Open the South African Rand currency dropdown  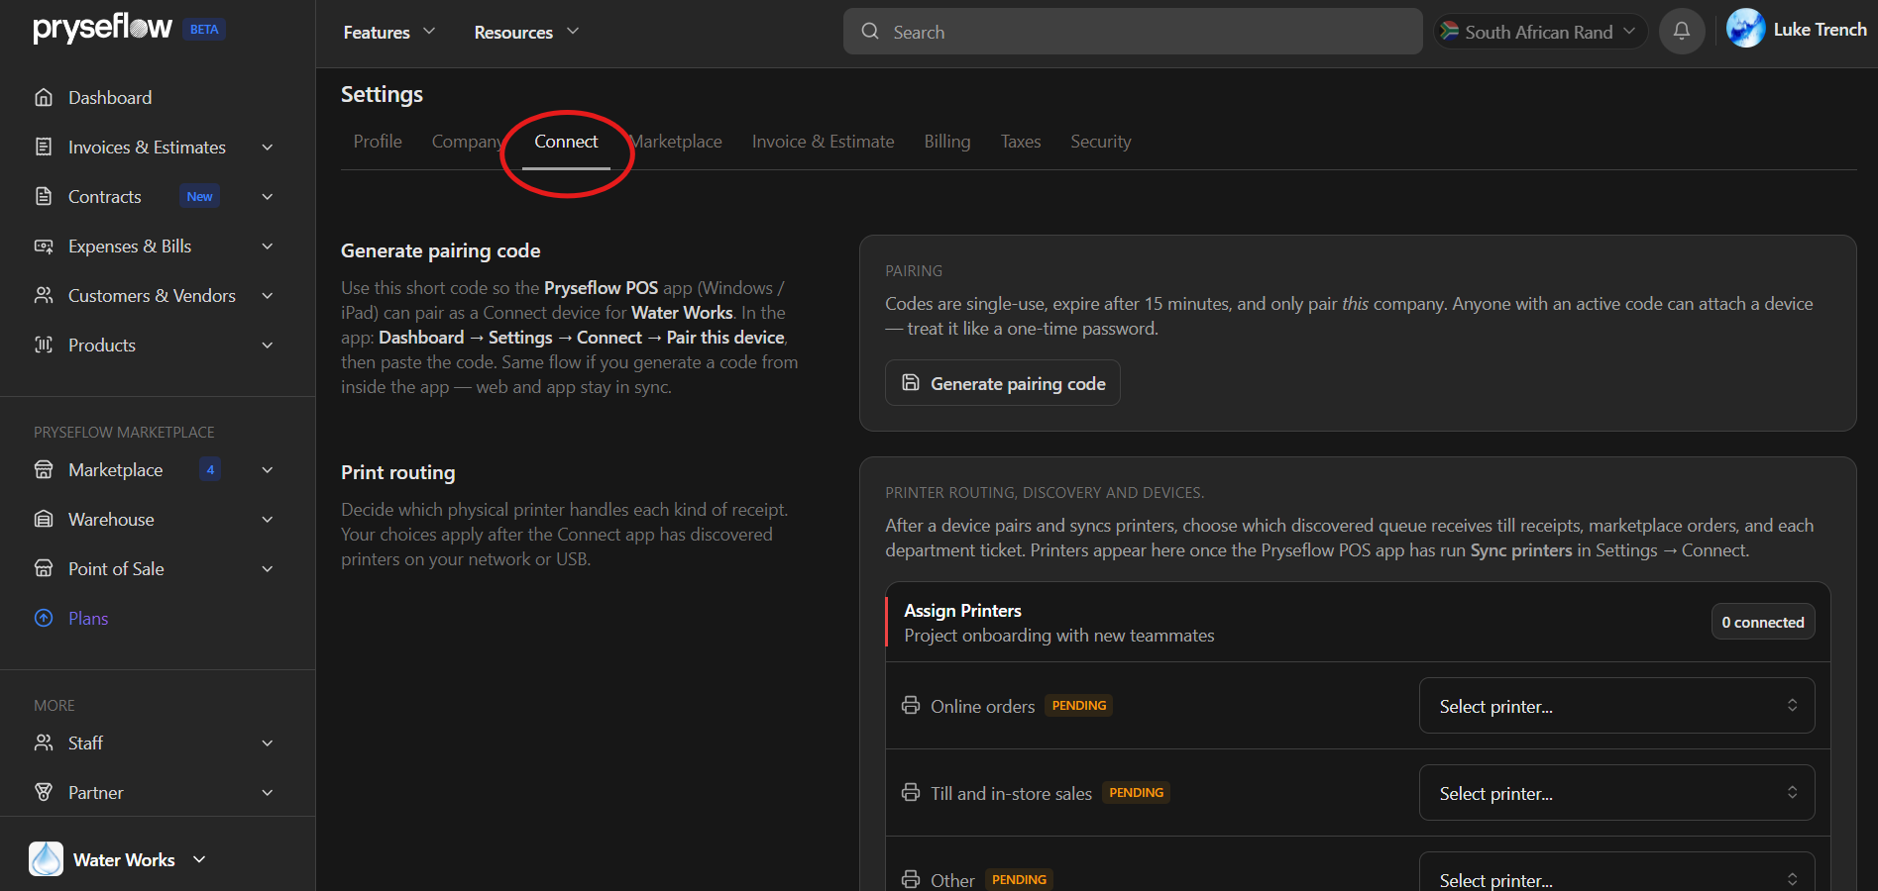point(1540,32)
